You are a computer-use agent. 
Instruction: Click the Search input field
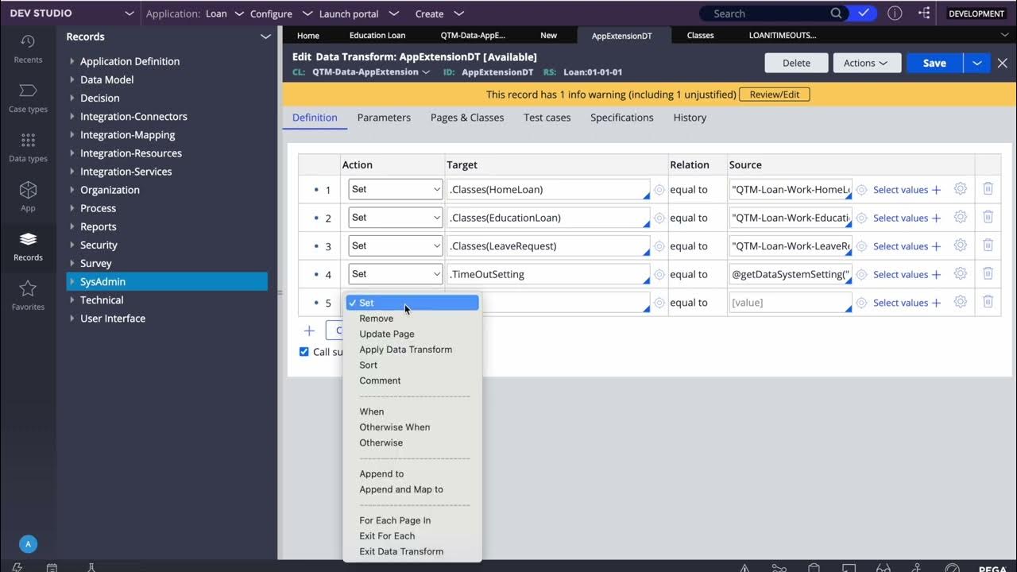(768, 14)
